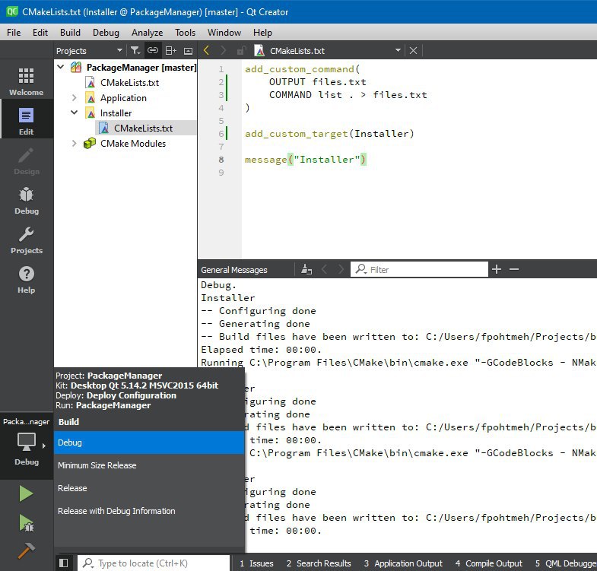This screenshot has height=571, width=597.
Task: Open the open-documents dropdown
Action: [398, 51]
